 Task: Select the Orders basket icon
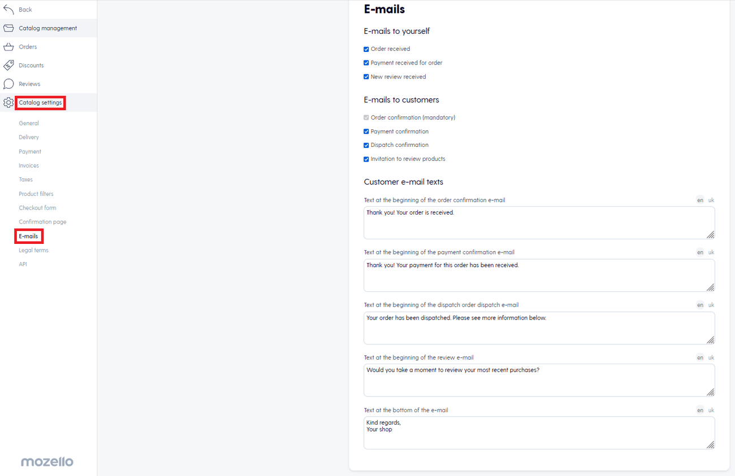[8, 47]
